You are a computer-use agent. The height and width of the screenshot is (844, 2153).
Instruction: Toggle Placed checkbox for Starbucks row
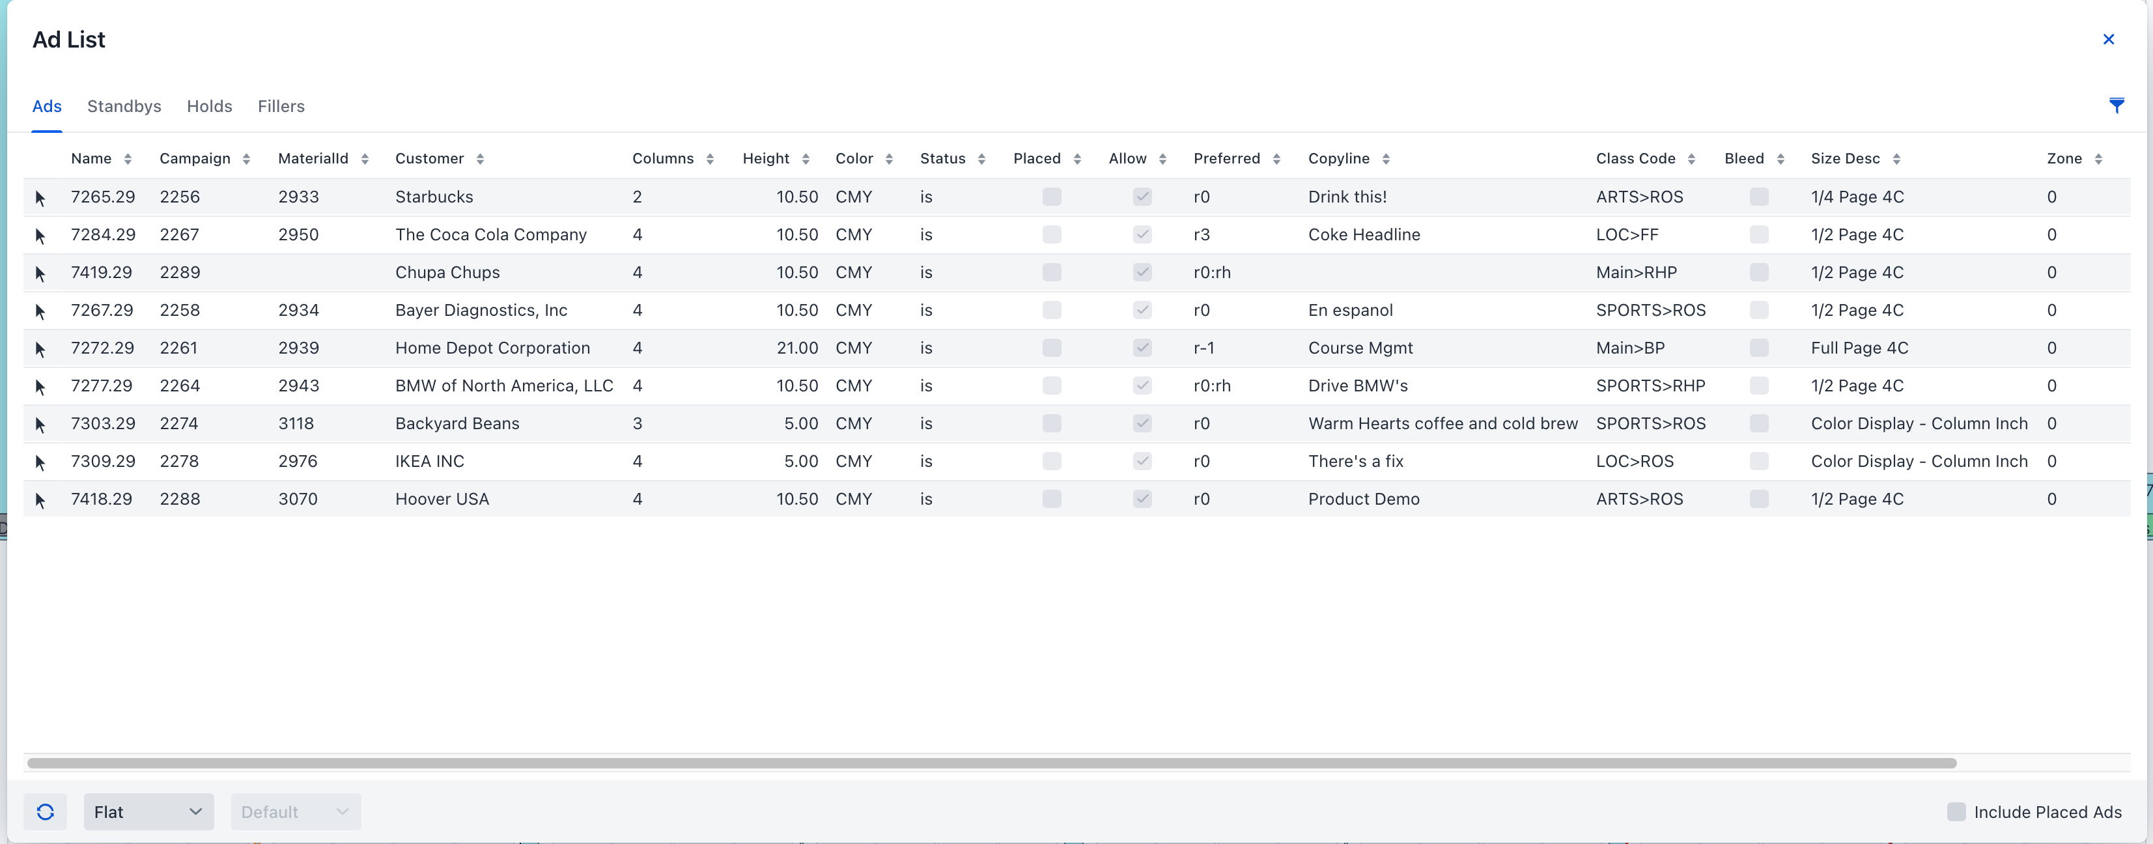1051,197
